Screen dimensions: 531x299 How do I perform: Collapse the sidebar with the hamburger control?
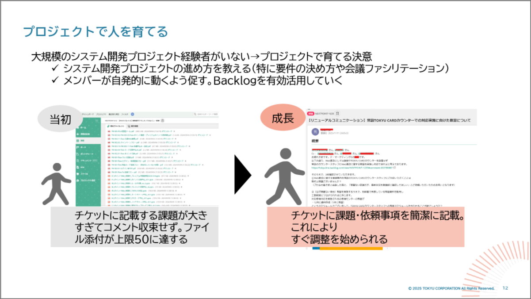96,120
